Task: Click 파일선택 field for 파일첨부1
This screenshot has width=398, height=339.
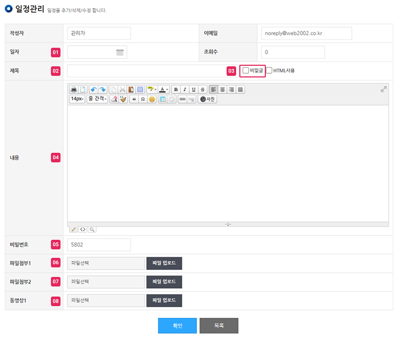Action: click(x=106, y=263)
